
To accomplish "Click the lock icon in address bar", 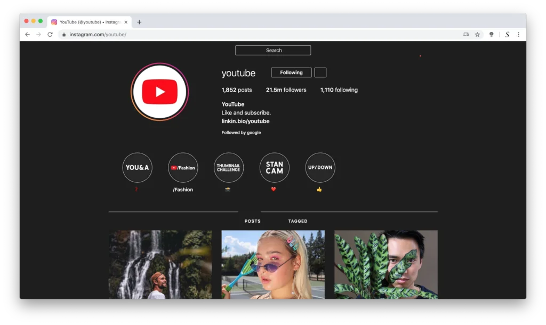I will (64, 35).
